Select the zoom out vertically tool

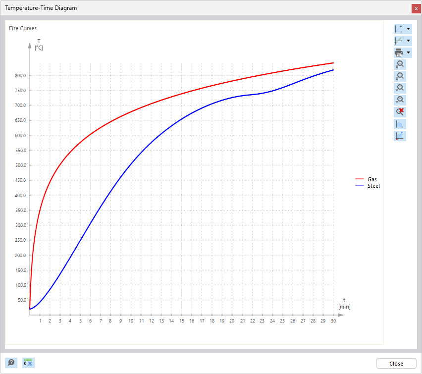point(399,100)
